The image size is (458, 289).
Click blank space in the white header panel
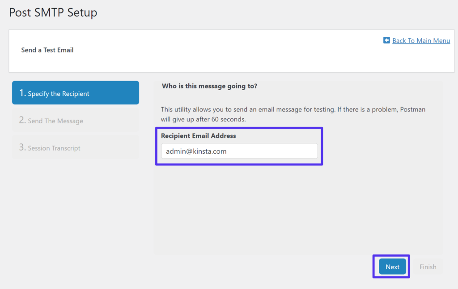pyautogui.click(x=224, y=58)
